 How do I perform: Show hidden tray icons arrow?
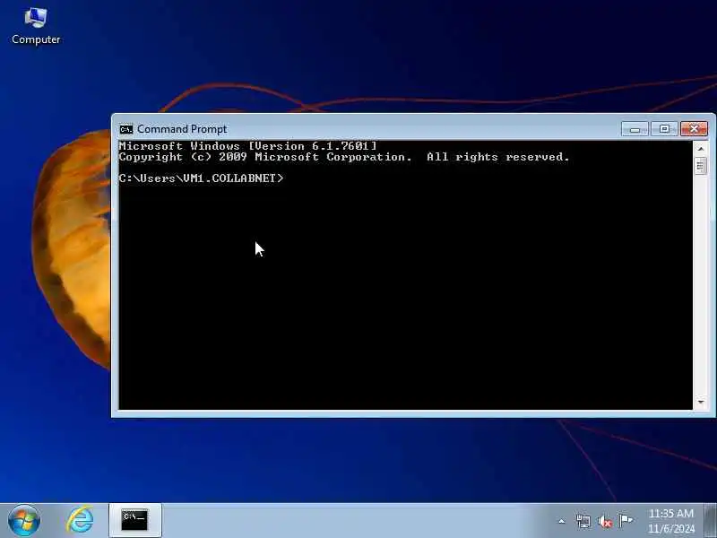point(562,521)
